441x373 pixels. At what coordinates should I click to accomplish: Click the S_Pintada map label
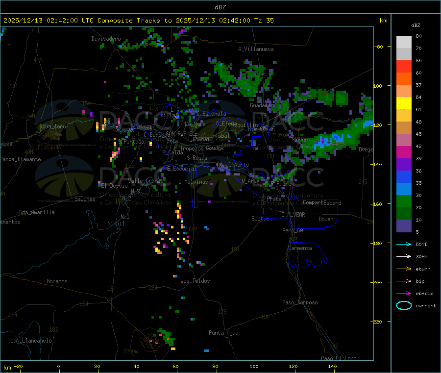coord(131,142)
